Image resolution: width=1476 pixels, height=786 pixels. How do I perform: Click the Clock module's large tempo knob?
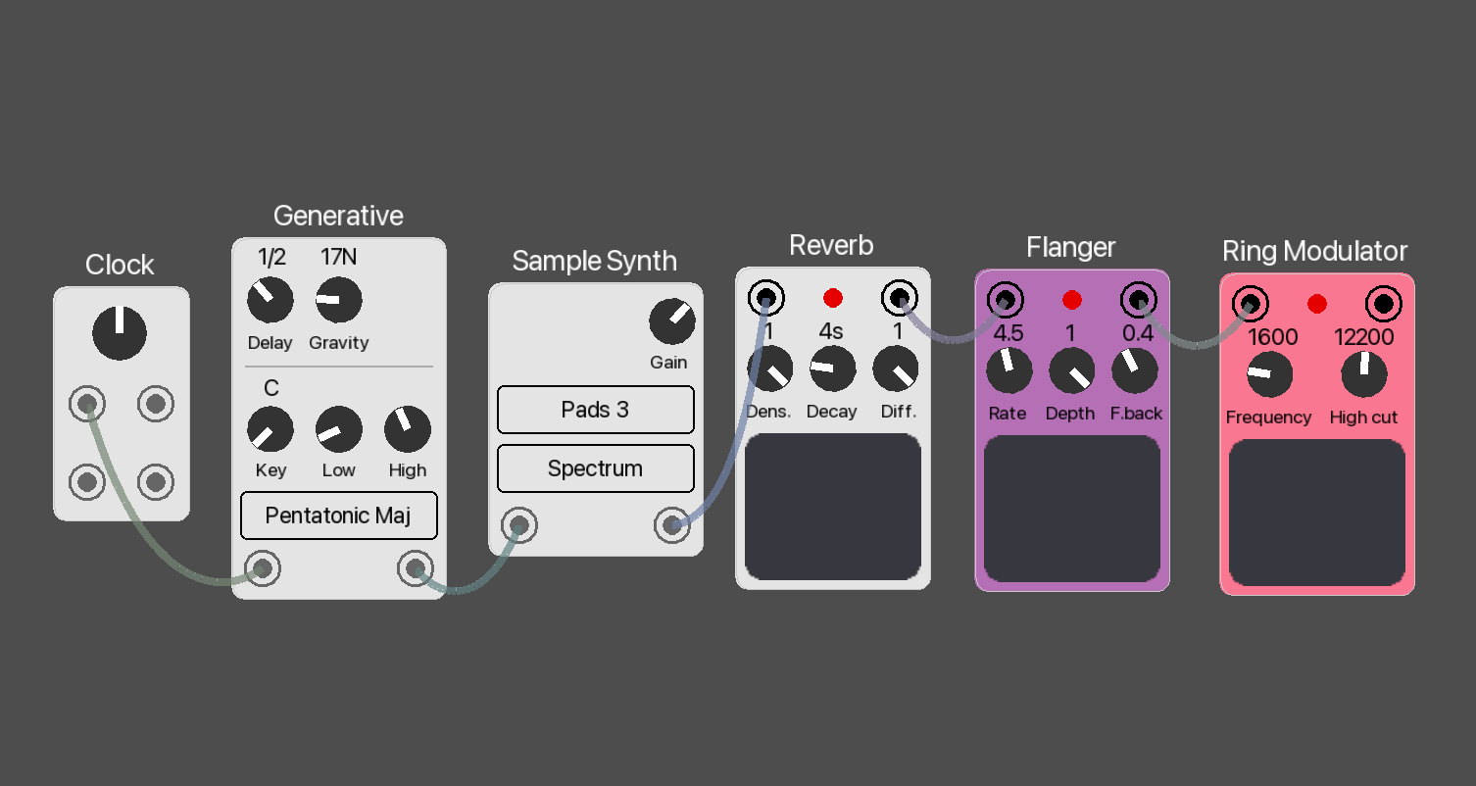tap(120, 333)
